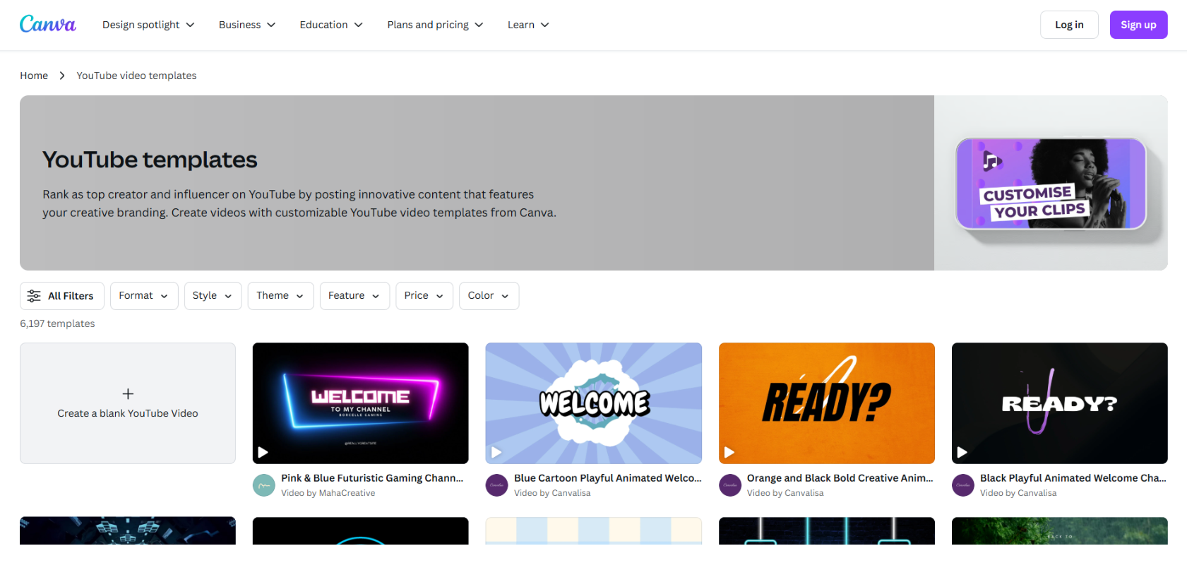Go to Home breadcrumb link

(34, 76)
